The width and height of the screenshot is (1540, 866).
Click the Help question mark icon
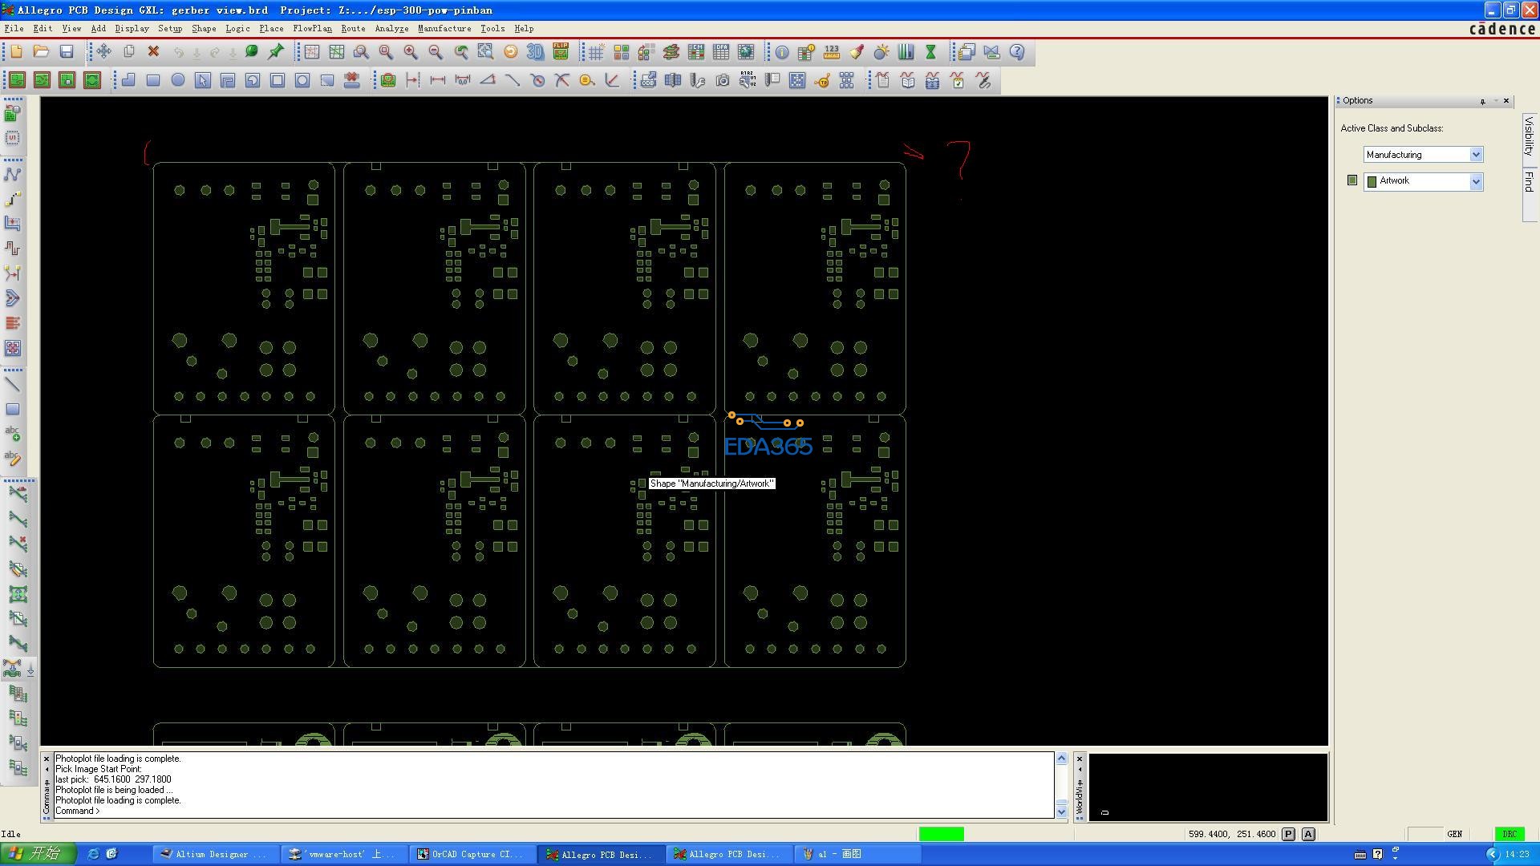click(x=1016, y=52)
